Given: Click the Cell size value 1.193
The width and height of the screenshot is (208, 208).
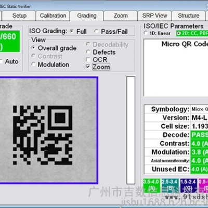Looking at the screenshot, I should 199,126.
